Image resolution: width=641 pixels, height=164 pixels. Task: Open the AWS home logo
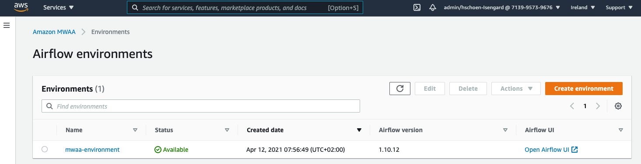point(21,7)
